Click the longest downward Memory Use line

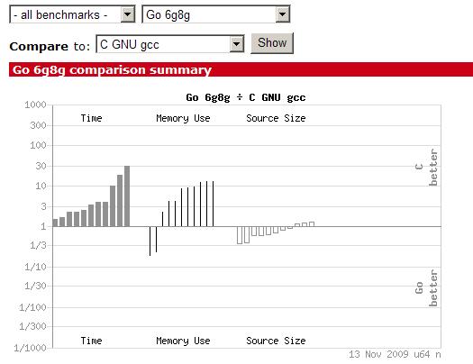click(150, 241)
